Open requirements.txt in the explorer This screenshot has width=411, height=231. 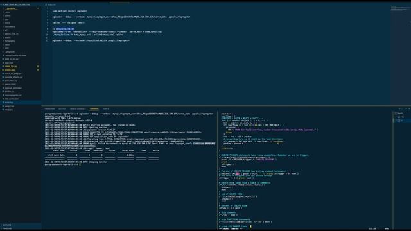(13, 96)
